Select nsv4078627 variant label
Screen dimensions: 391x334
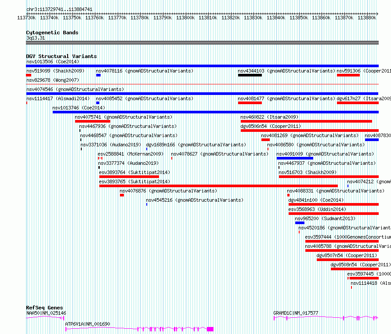point(220,154)
